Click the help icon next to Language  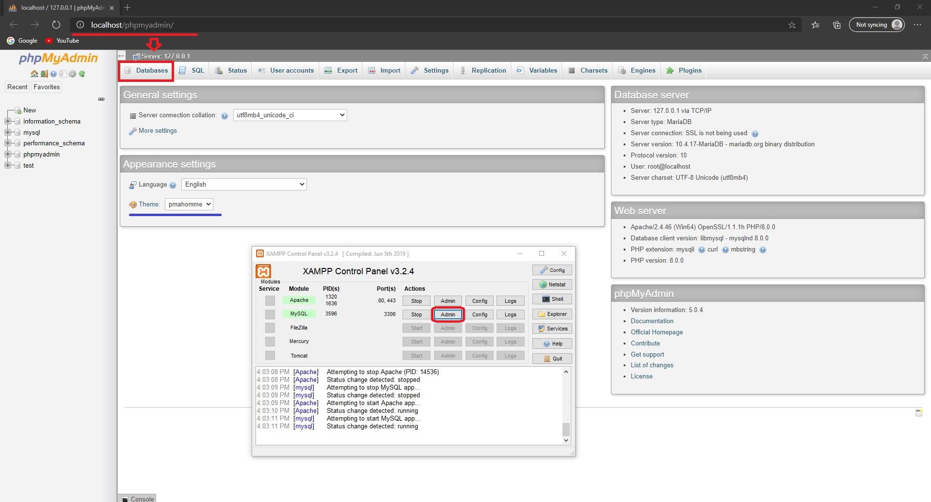pos(173,185)
